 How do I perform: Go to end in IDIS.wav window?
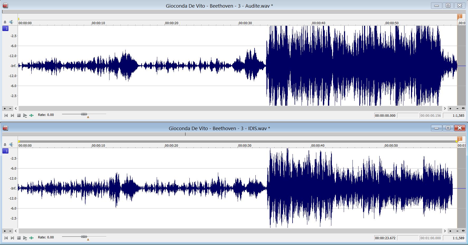coord(12,238)
